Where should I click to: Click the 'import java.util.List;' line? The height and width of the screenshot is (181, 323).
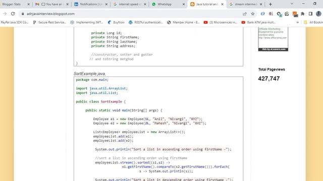click(97, 93)
